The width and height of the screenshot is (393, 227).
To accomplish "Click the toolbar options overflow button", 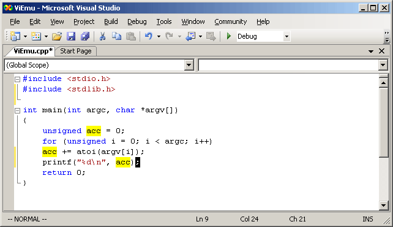I will tap(387, 37).
